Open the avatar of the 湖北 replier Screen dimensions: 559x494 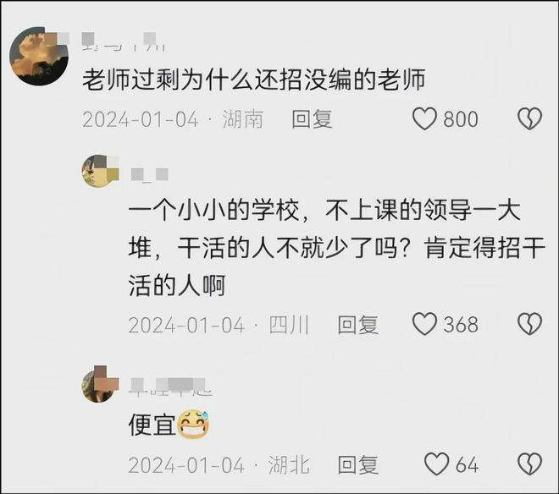pos(98,386)
